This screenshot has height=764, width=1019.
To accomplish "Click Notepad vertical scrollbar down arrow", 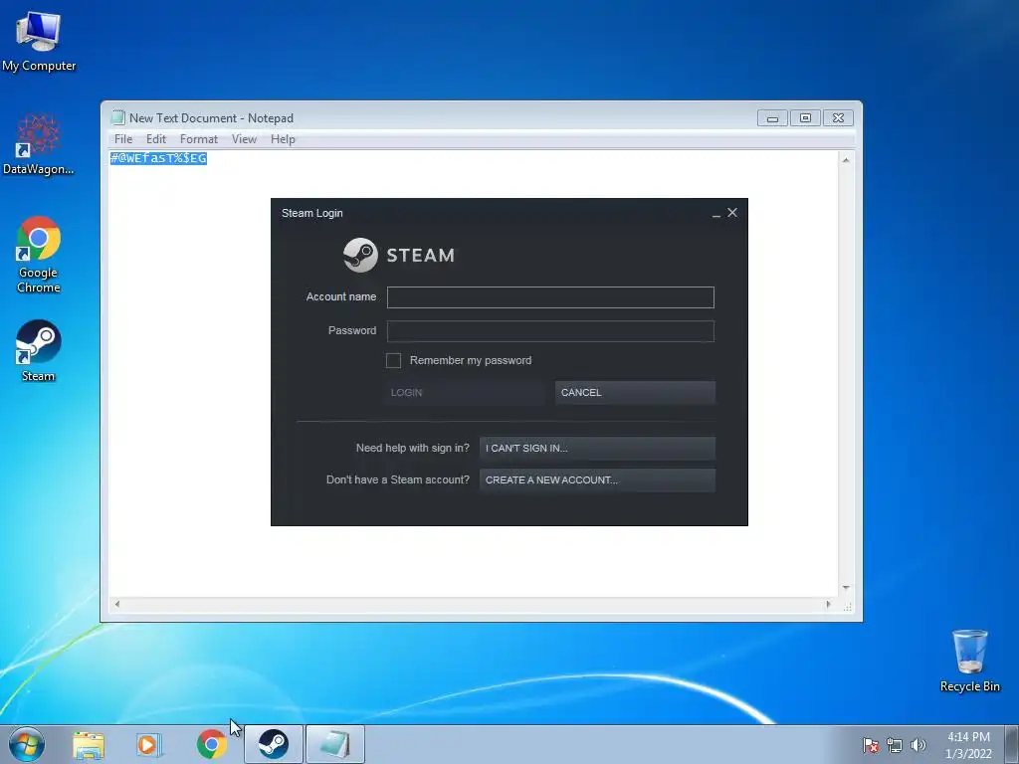I will point(846,588).
